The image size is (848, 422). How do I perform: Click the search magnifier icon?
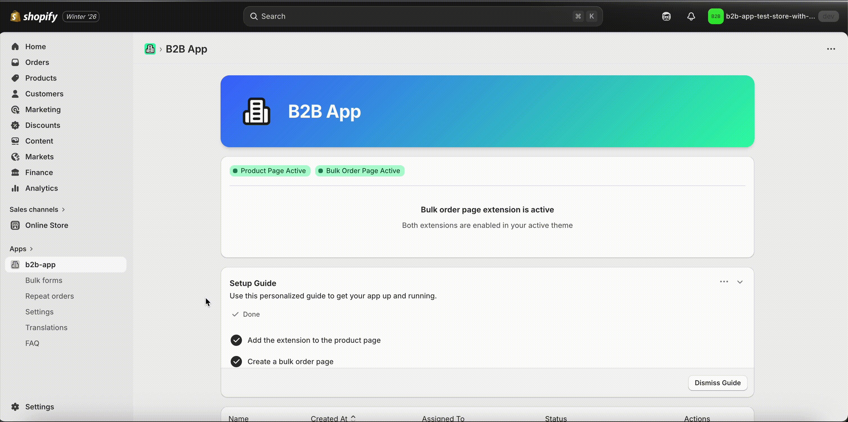tap(253, 17)
